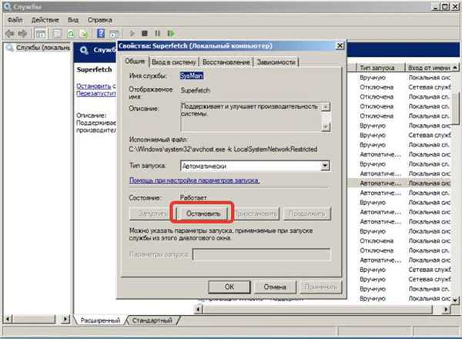Select the Расширенный view tab
Image resolution: width=462 pixels, height=339 pixels.
(x=100, y=321)
